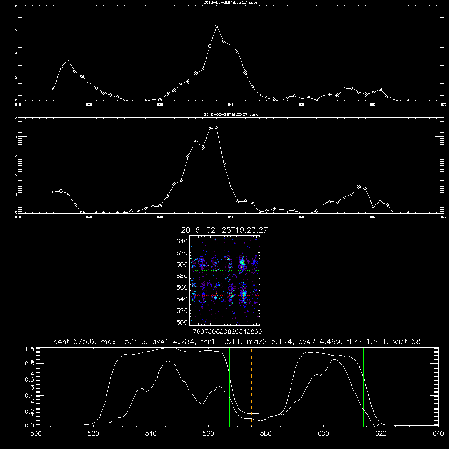The image size is (449, 449).
Task: Click the dawn plot title at the top
Action: (231, 2)
